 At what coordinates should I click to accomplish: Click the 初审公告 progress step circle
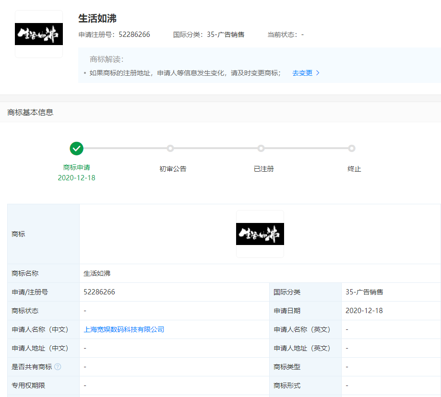(x=170, y=148)
